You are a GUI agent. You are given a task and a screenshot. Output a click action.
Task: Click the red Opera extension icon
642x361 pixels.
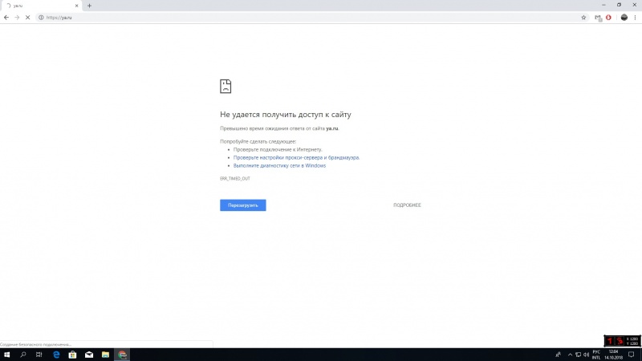609,17
